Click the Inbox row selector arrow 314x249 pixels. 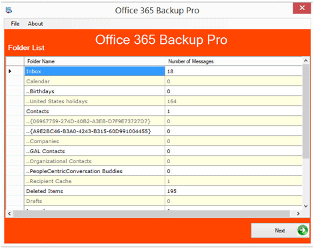10,71
